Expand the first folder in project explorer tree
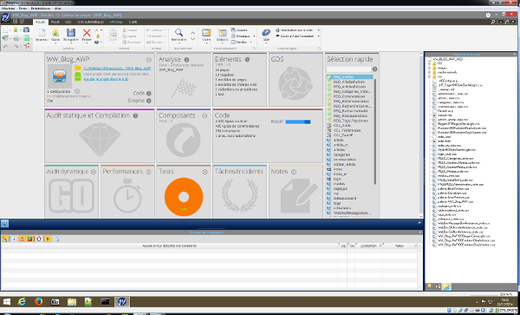520x315 pixels. [430, 63]
